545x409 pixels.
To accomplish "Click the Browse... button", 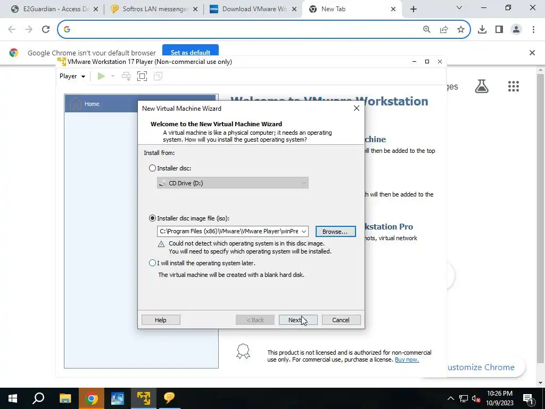I will [x=335, y=232].
